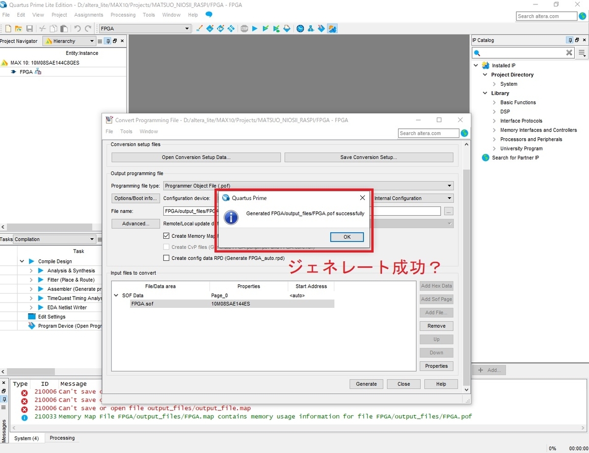
Task: Click the Cut scissors toolbar icon
Action: point(43,29)
